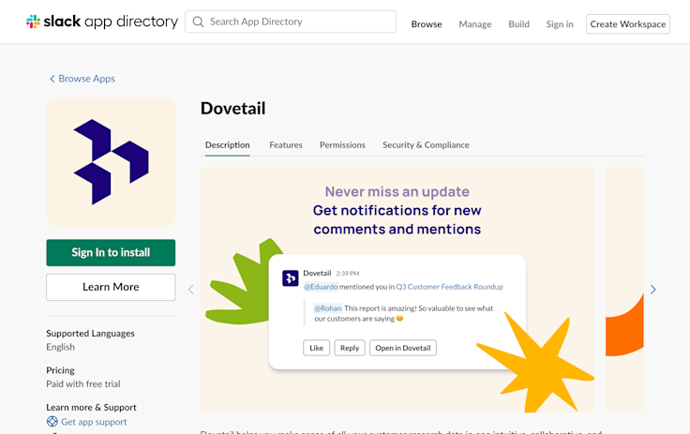
Task: Click the Dovetail app title heading
Action: click(233, 109)
